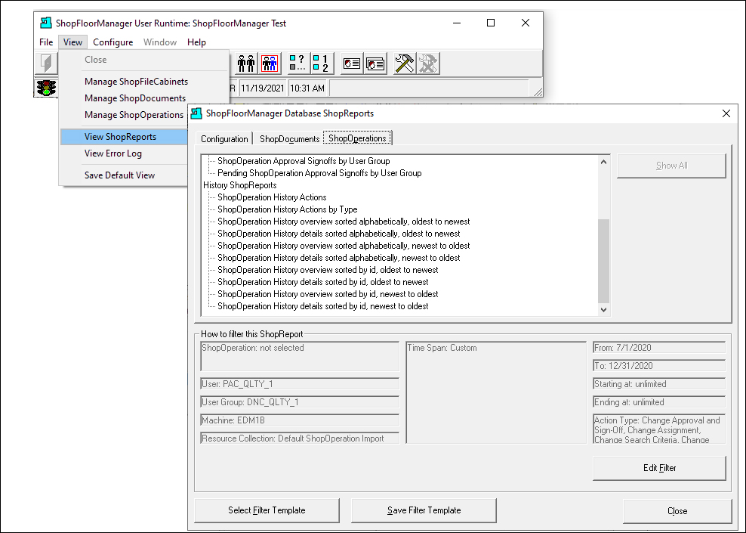This screenshot has height=533, width=746.
Task: Select History details alphabetically, oldest to newest
Action: coord(339,234)
